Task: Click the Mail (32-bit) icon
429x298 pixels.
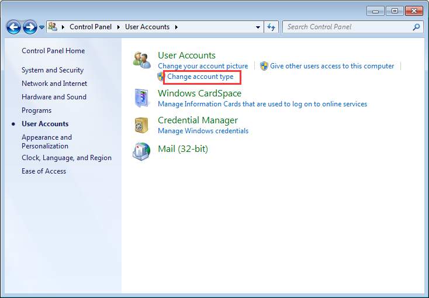Action: click(141, 151)
